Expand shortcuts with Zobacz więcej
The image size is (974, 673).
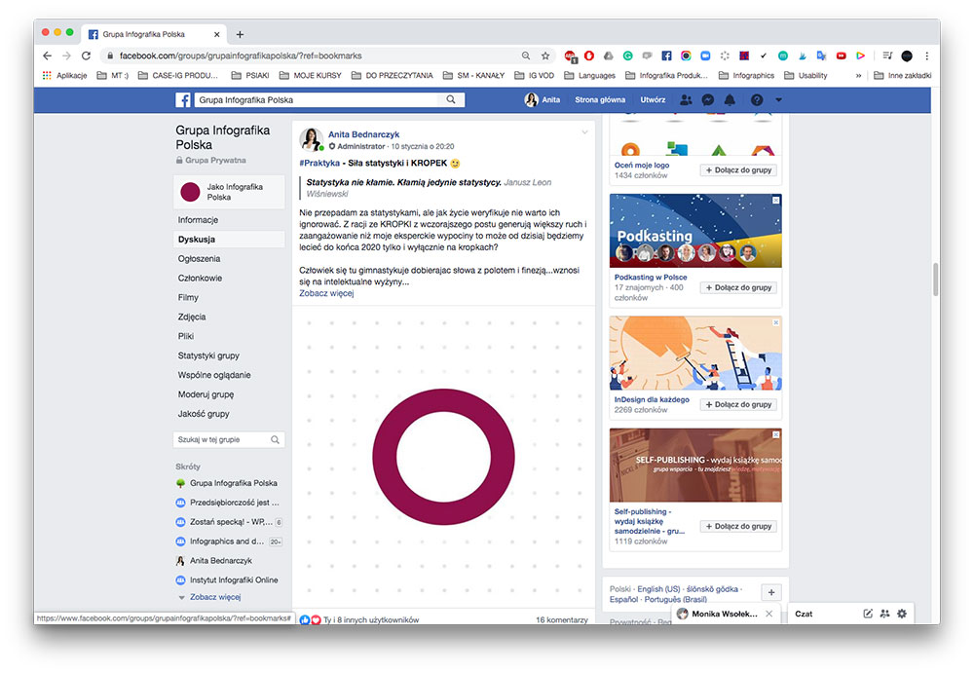coord(214,597)
